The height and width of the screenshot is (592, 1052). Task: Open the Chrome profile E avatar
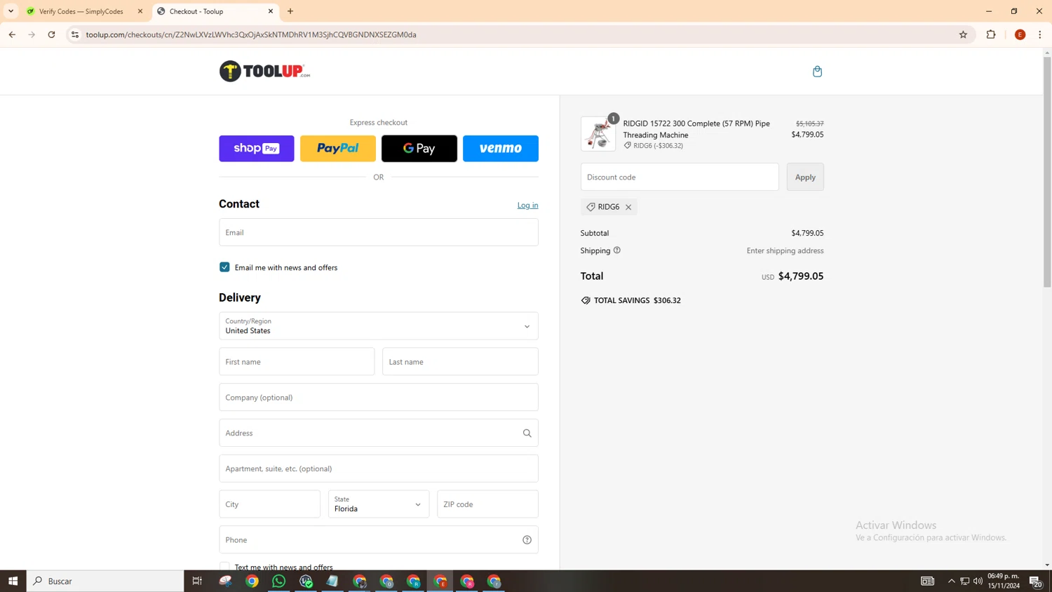[1020, 34]
